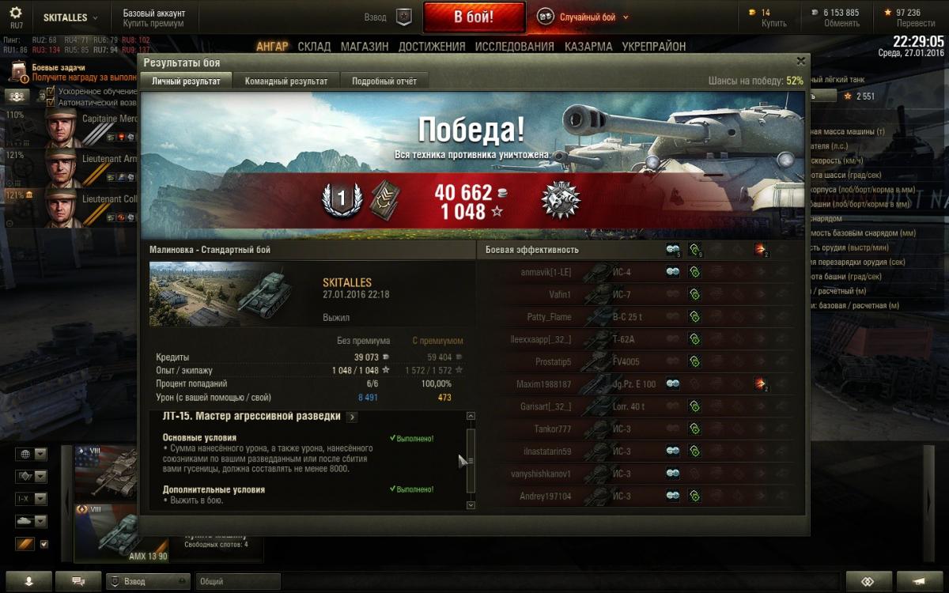Toggle the elite tank filter checkbox
This screenshot has width=949, height=593.
44,544
